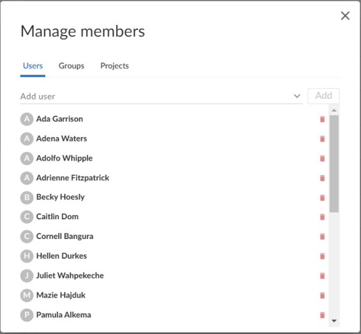
Task: Delete Becky Hoesly from members
Action: pyautogui.click(x=322, y=198)
